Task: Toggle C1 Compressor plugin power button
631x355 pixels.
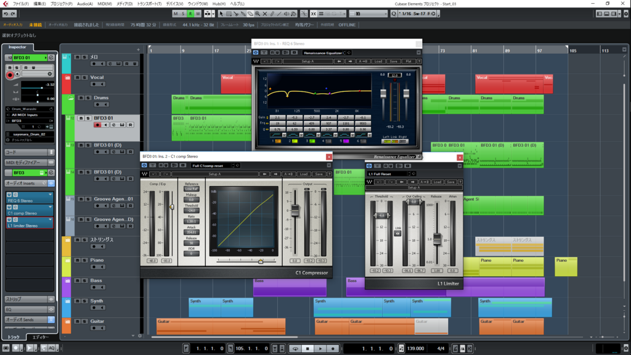Action: click(x=144, y=165)
